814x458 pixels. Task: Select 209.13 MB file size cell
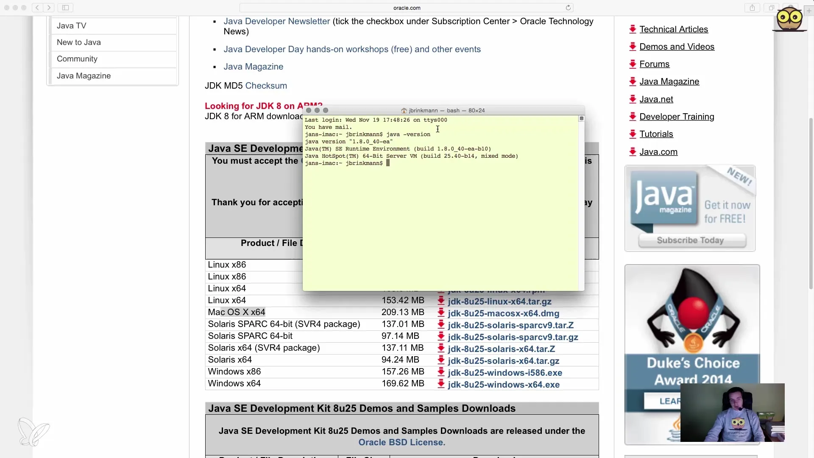(x=403, y=313)
